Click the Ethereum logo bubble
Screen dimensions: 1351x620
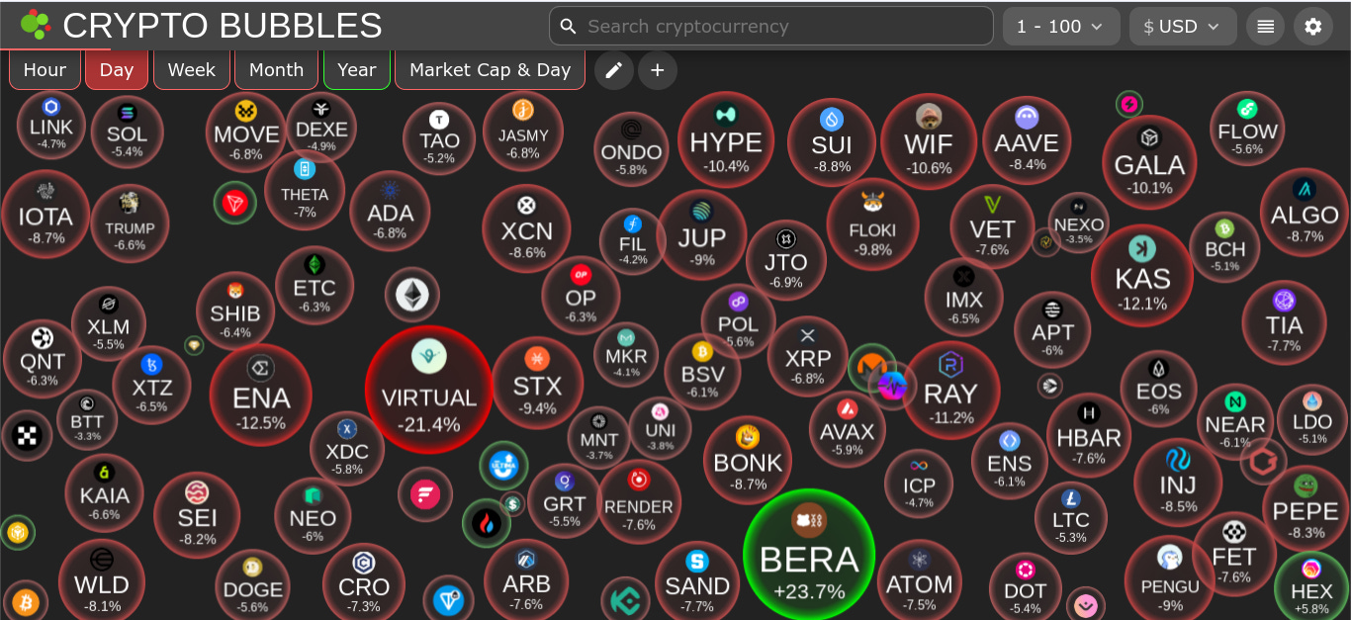(412, 294)
